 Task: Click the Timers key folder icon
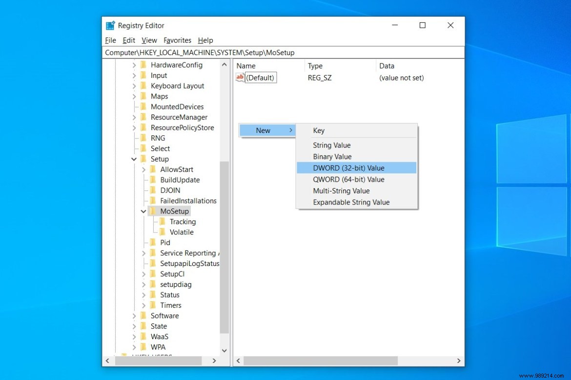pos(152,305)
